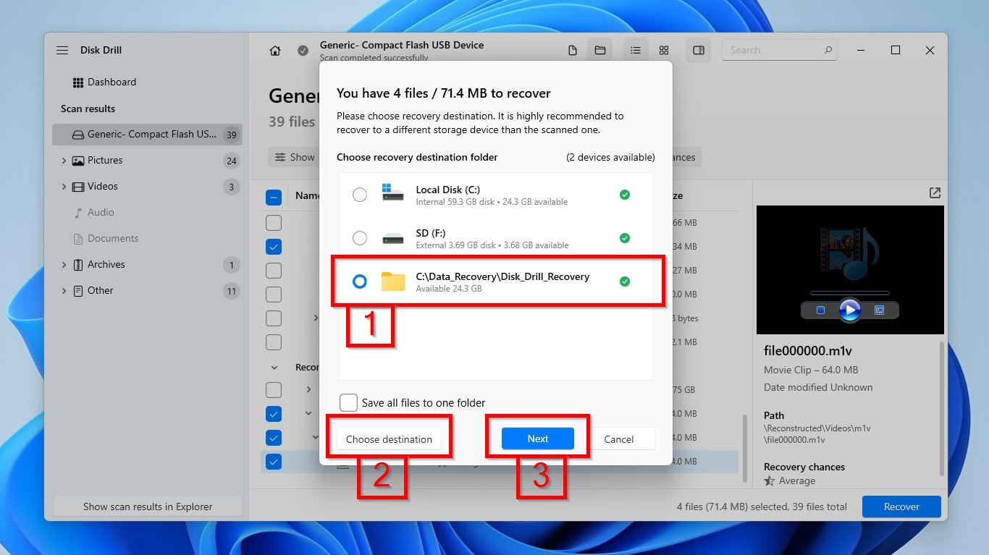This screenshot has width=989, height=555.
Task: Select Generic- Compact Flash US... scan result
Action: pyautogui.click(x=147, y=135)
